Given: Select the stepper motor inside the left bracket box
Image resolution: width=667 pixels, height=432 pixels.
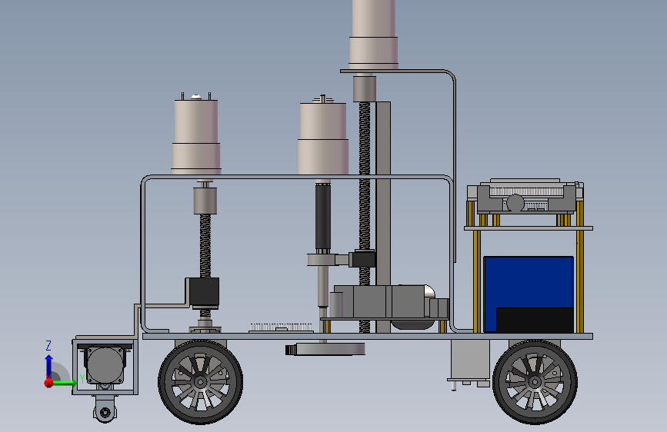Looking at the screenshot, I should (x=105, y=366).
